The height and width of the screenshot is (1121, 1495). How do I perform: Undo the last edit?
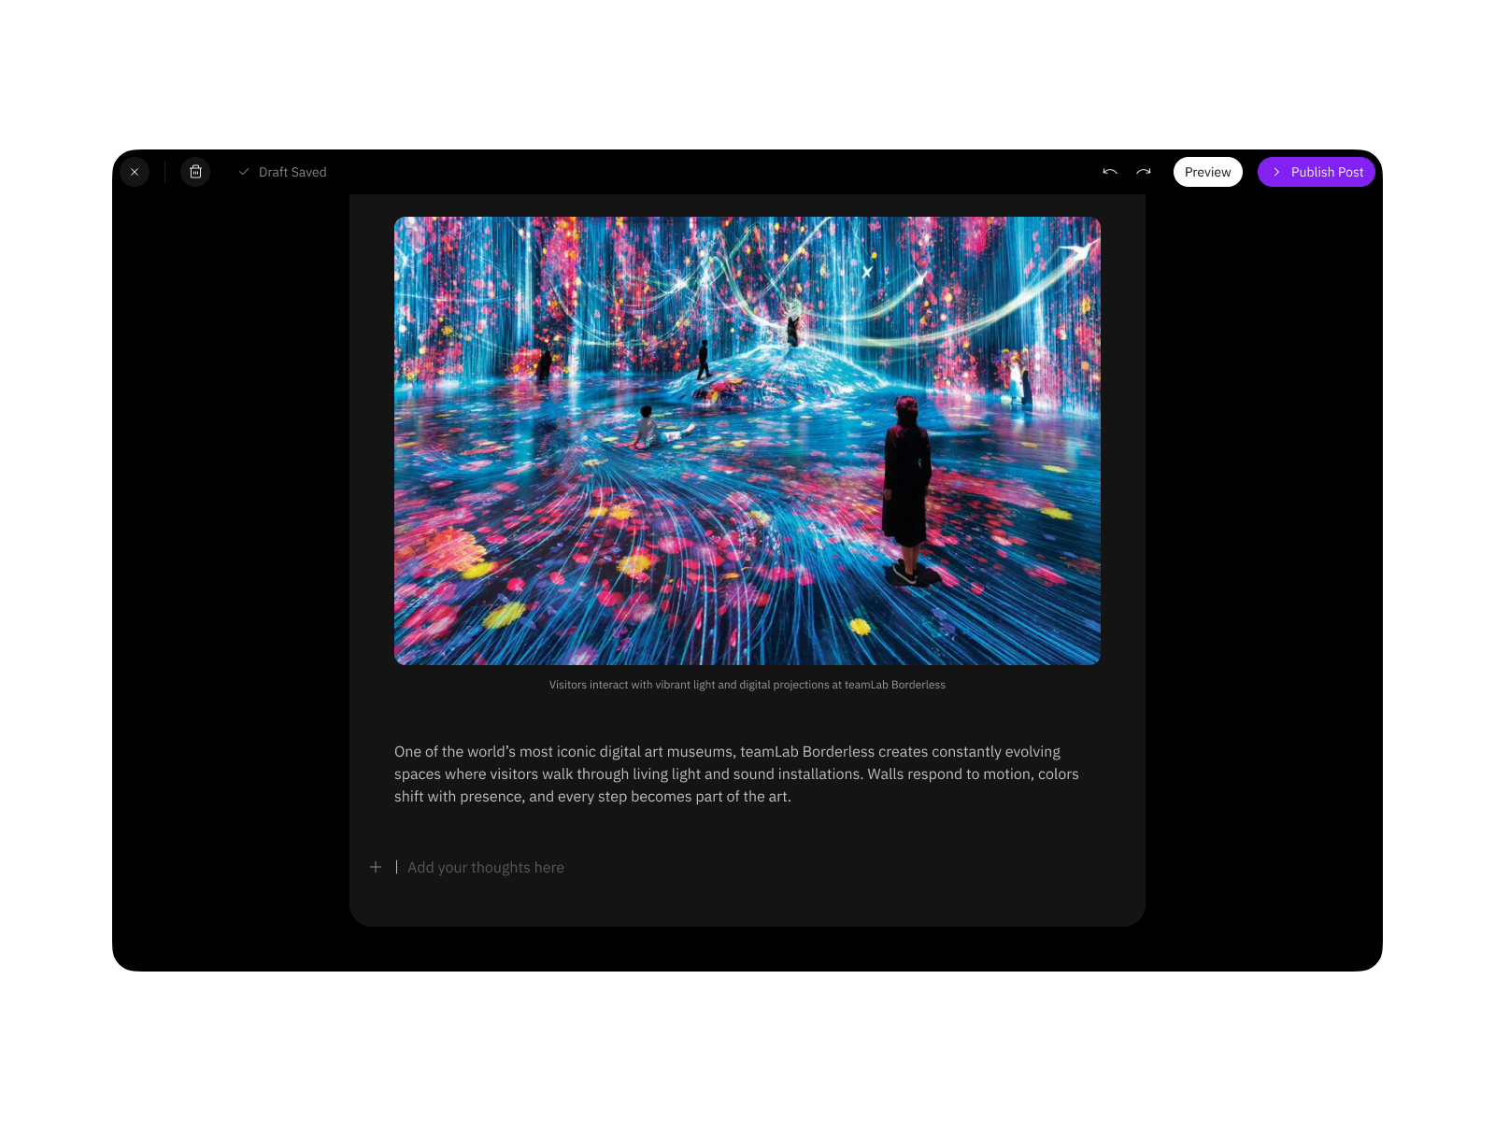coord(1110,172)
